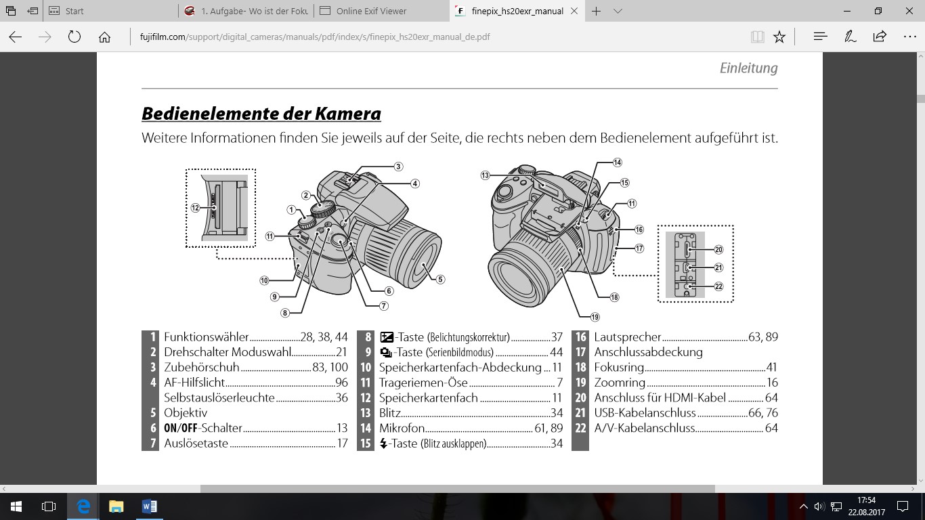The image size is (925, 520).
Task: Minimize the Edge window
Action: coord(847,11)
